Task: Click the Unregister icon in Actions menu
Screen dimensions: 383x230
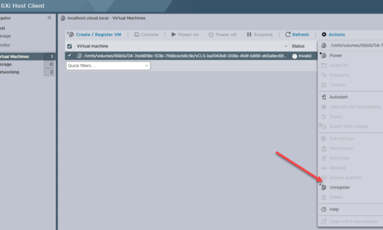Action: point(323,187)
